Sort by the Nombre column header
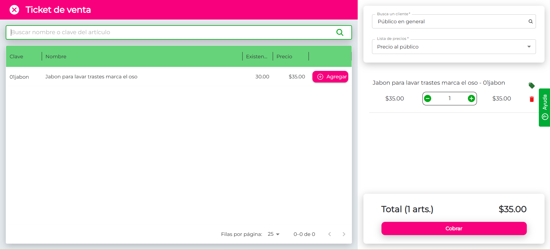The width and height of the screenshot is (550, 250). [56, 57]
